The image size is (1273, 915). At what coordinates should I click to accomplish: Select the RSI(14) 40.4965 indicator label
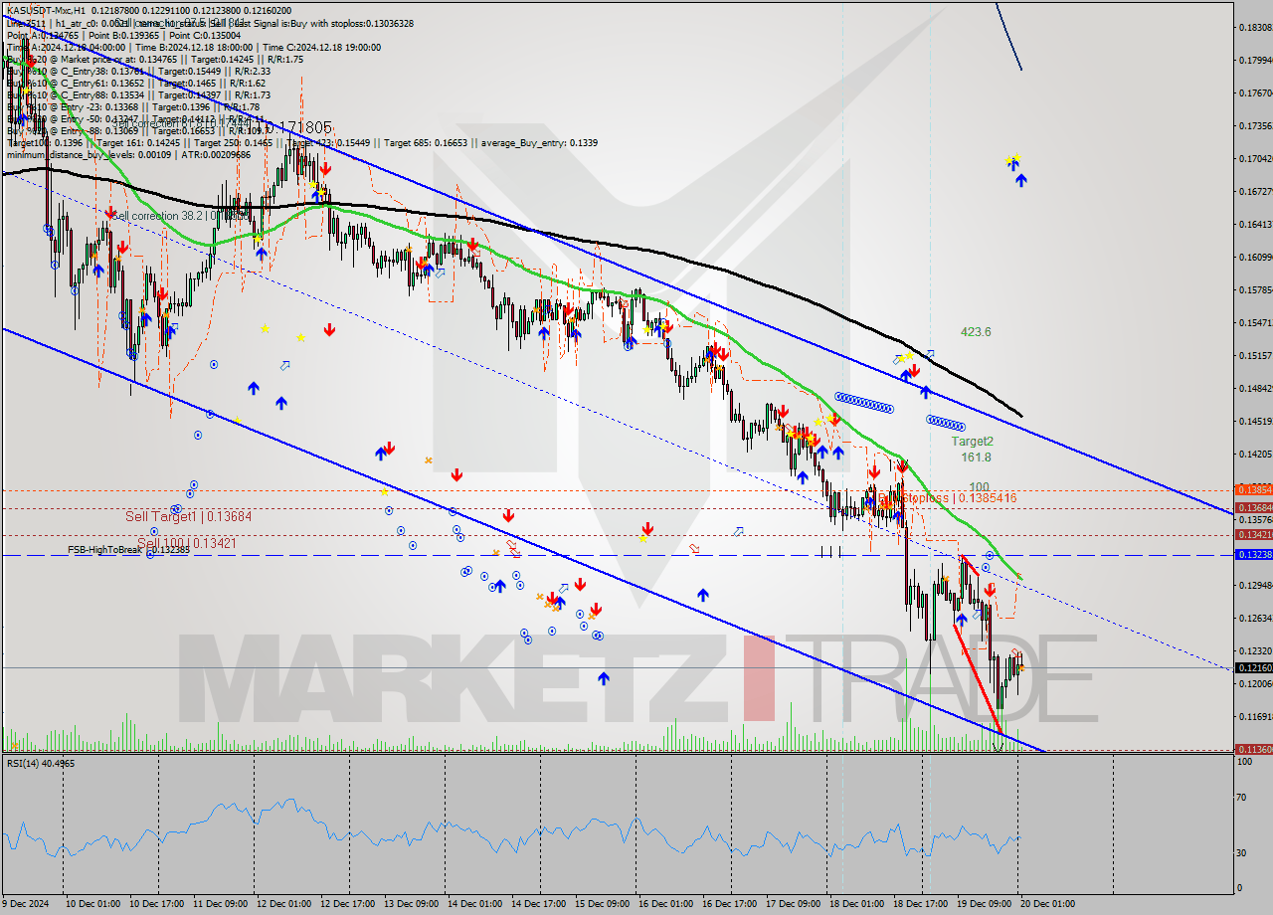point(41,763)
